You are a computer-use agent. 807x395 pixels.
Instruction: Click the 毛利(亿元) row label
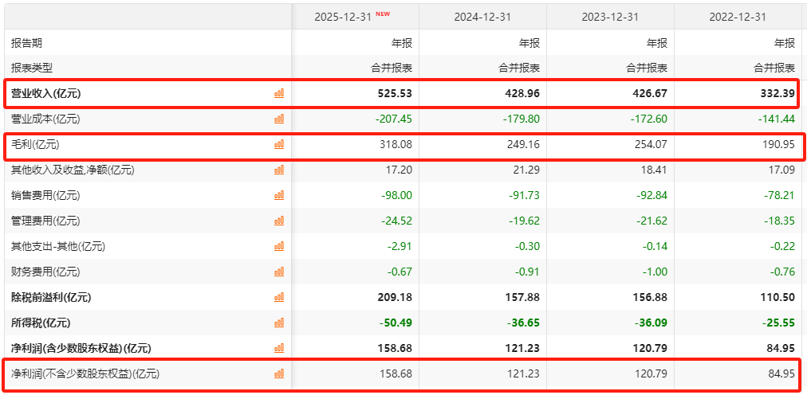tap(35, 144)
